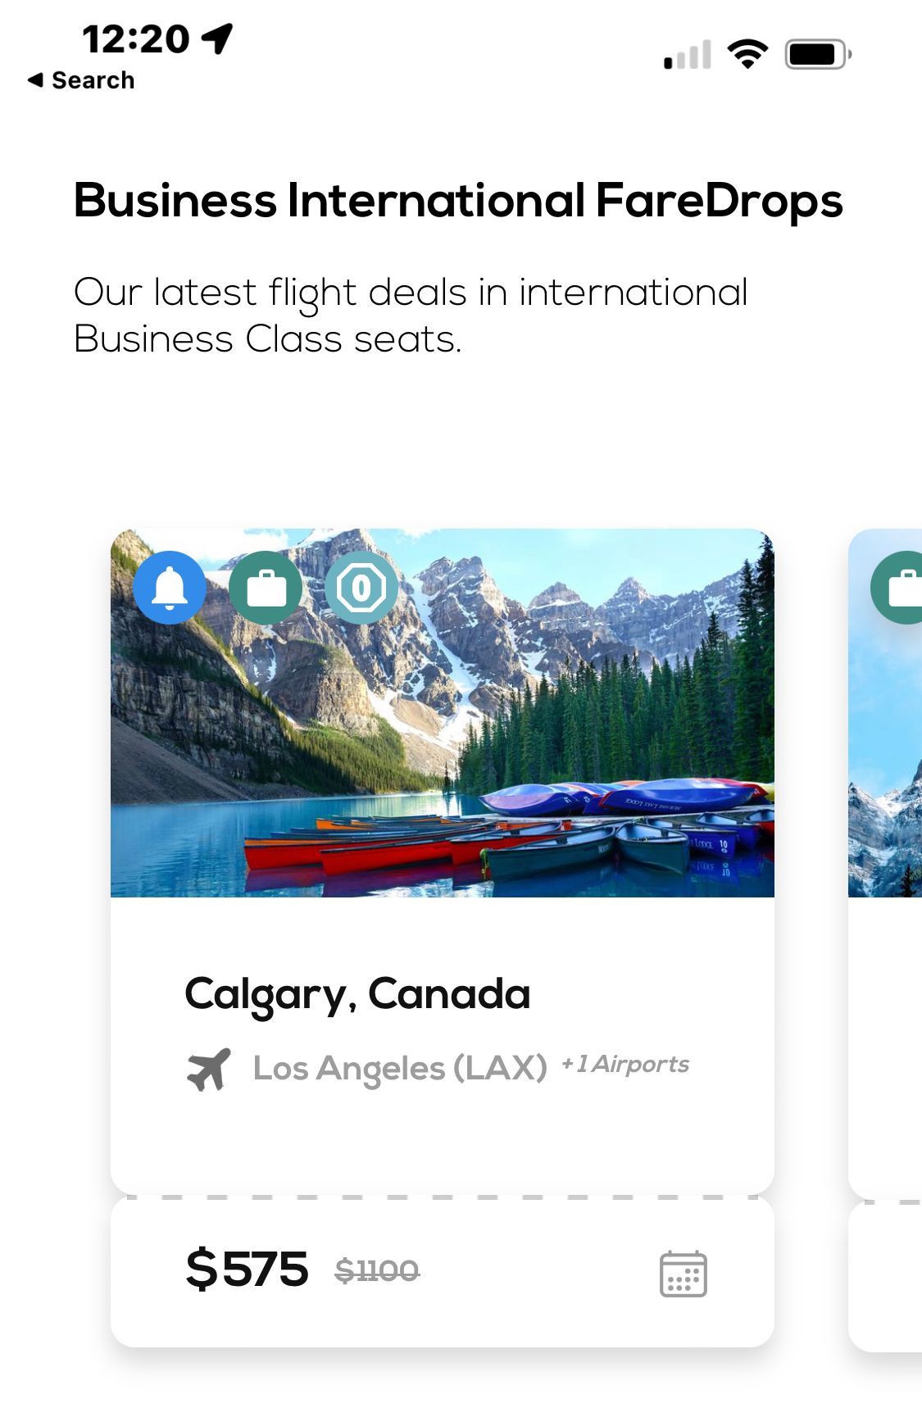The height and width of the screenshot is (1422, 922).
Task: Tap the blue bell alert icon
Action: coord(170,588)
